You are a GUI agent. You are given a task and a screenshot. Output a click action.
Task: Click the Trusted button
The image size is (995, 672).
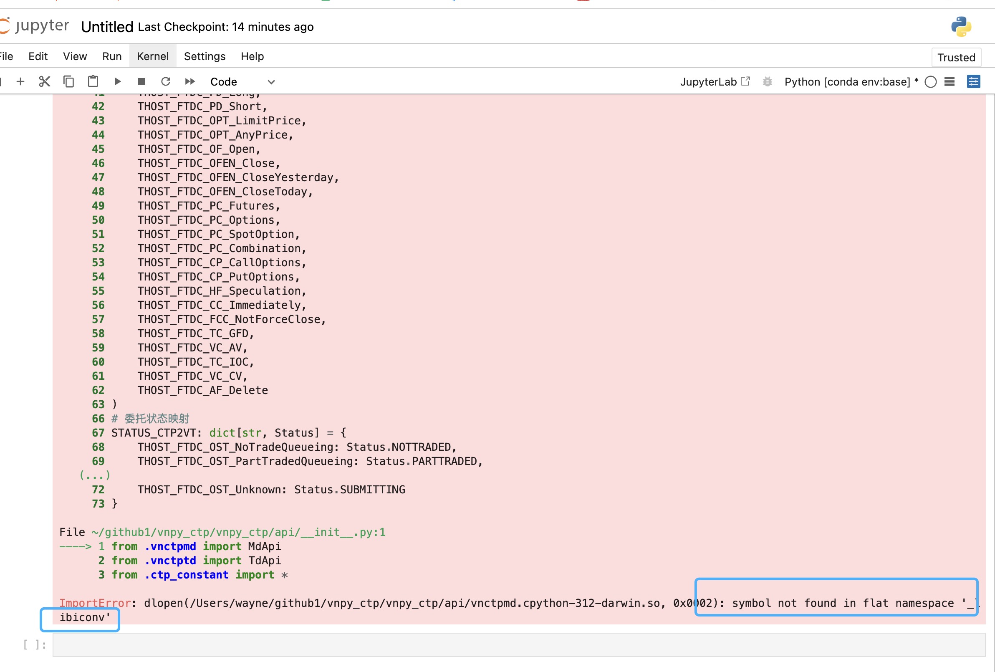pyautogui.click(x=956, y=58)
